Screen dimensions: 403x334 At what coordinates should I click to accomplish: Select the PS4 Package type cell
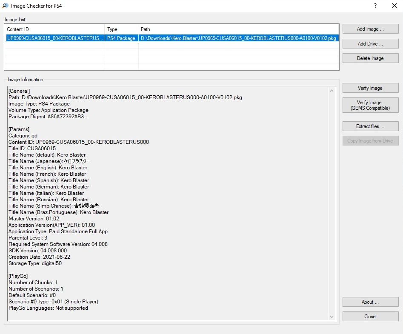point(121,38)
